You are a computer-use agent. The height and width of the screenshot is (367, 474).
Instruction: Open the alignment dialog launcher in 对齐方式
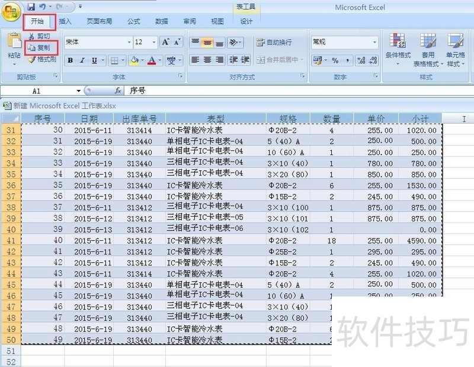pos(303,76)
